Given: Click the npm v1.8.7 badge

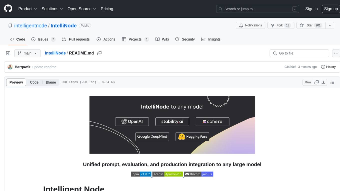Looking at the screenshot, I should 141,174.
